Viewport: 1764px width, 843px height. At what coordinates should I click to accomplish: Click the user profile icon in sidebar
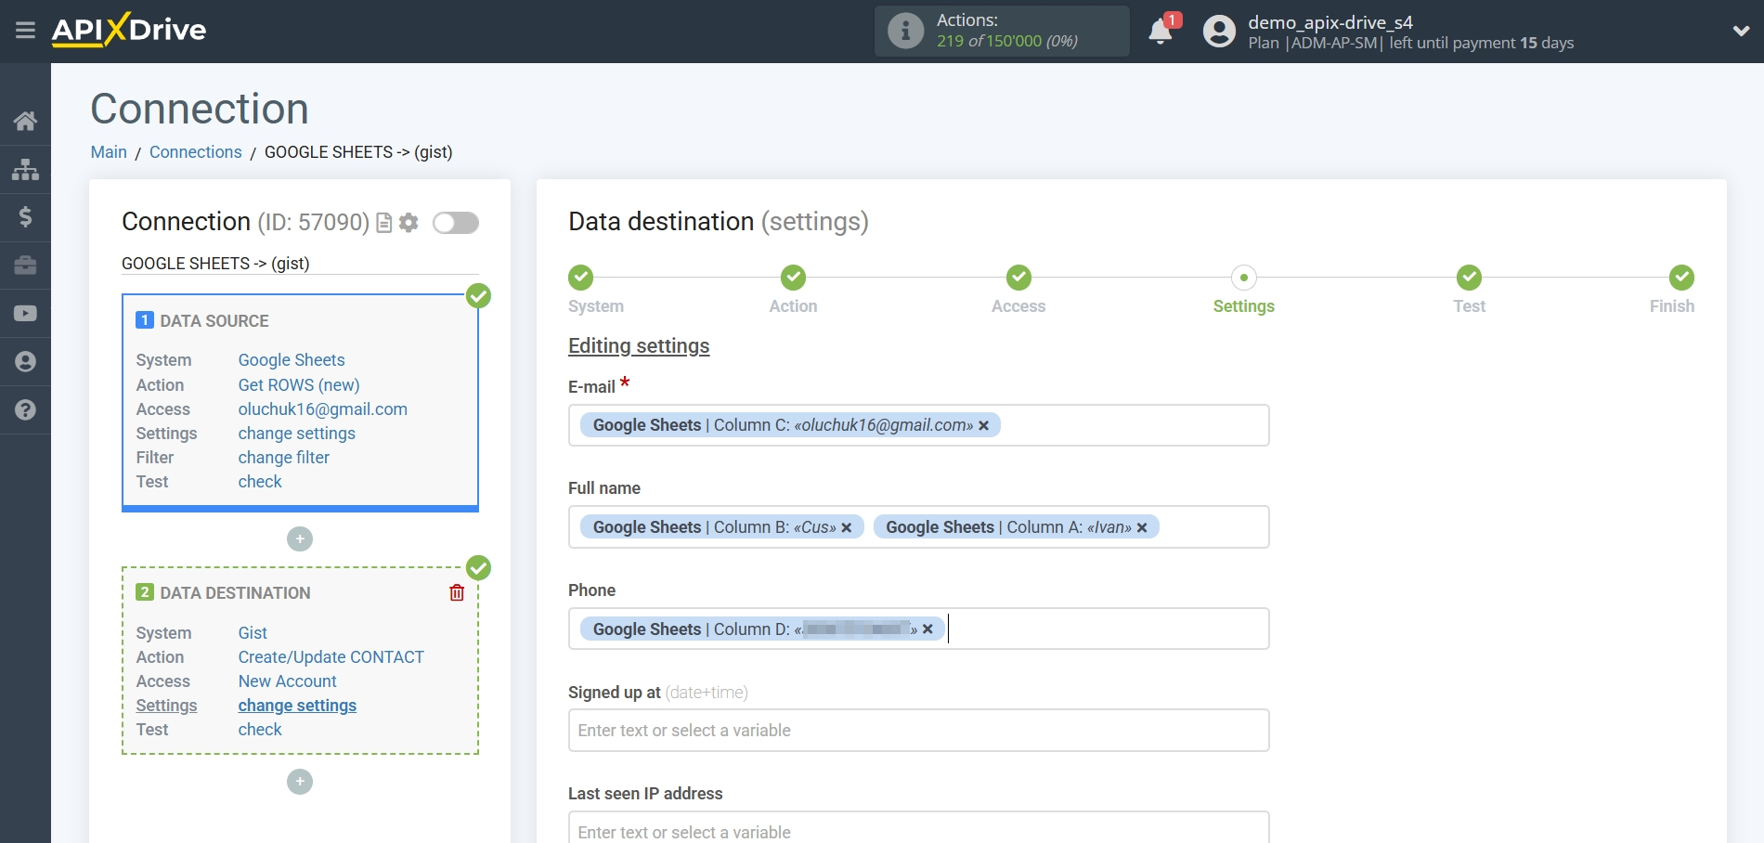25,362
